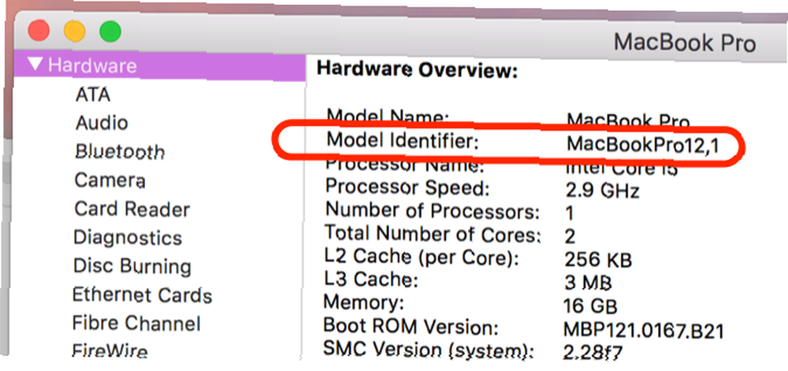This screenshot has height=371, width=788.
Task: Select Camera in the sidebar
Action: (110, 180)
